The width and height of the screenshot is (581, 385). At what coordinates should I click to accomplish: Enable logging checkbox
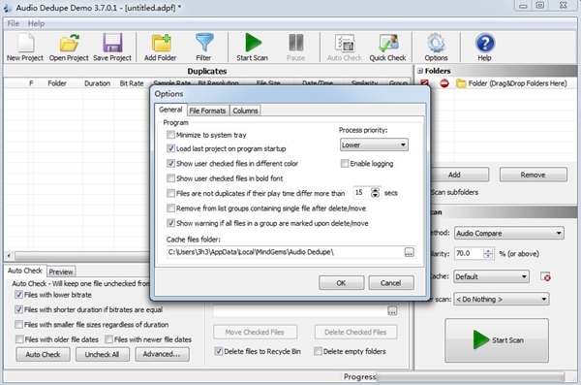345,163
